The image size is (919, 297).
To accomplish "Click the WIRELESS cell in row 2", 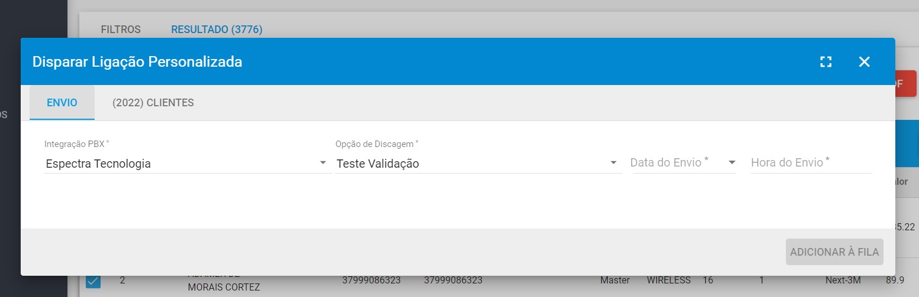I will [669, 280].
